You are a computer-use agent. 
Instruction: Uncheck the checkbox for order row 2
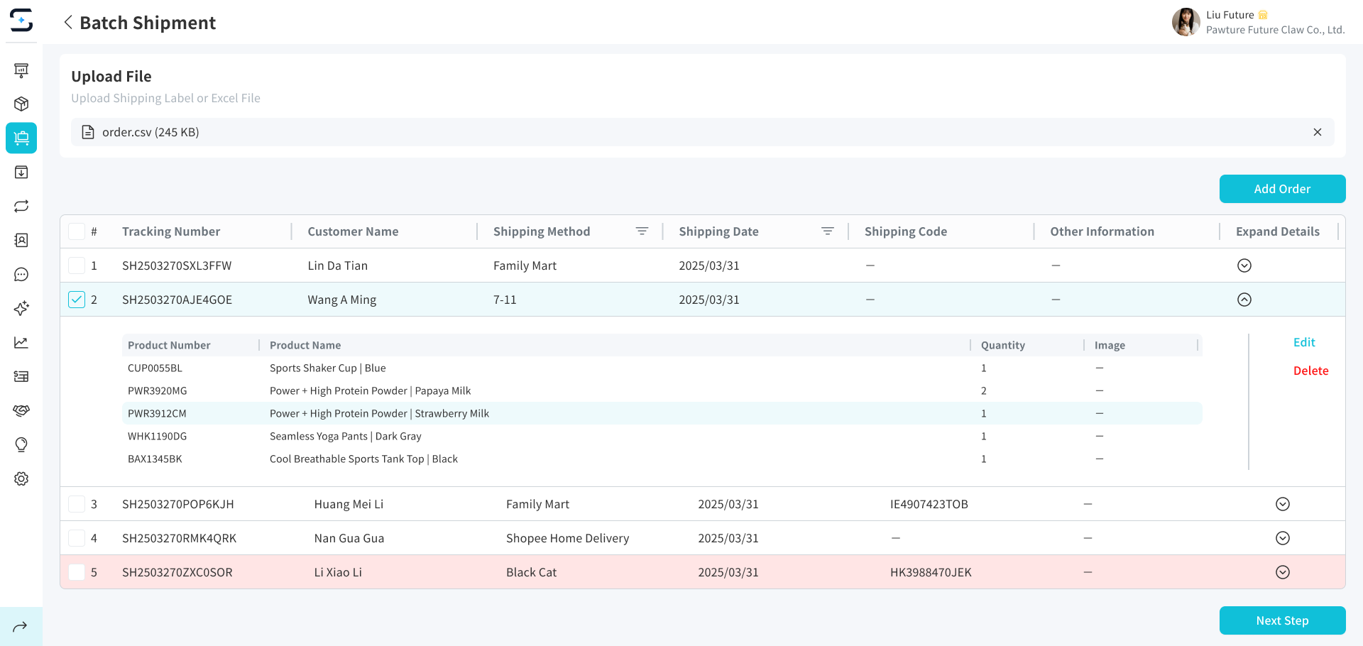tap(77, 300)
